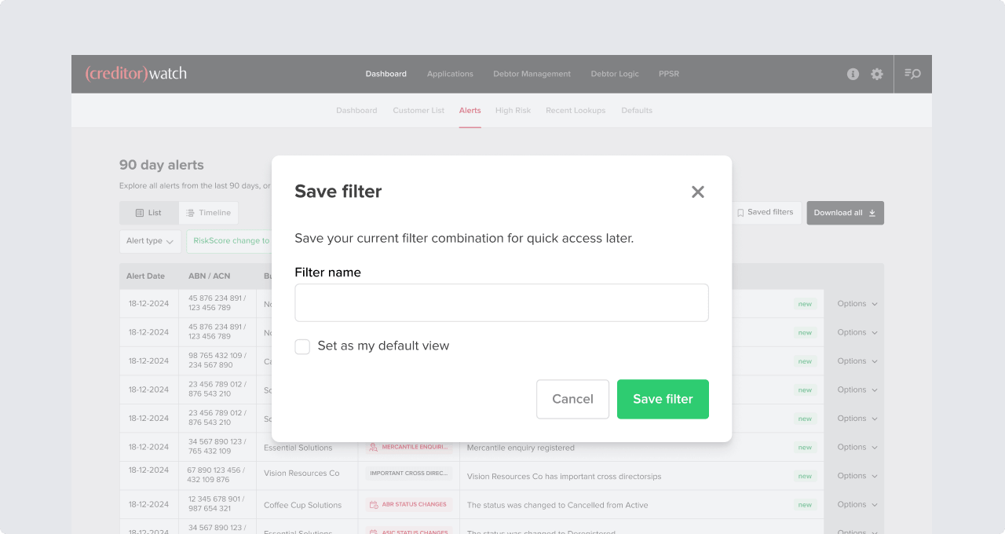
Task: Click the ABR Status Changes alert badge
Action: click(x=408, y=504)
